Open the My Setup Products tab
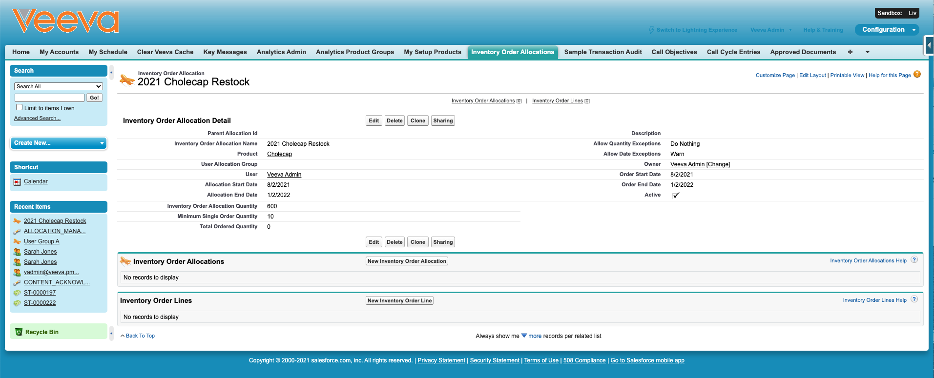 pyautogui.click(x=432, y=52)
